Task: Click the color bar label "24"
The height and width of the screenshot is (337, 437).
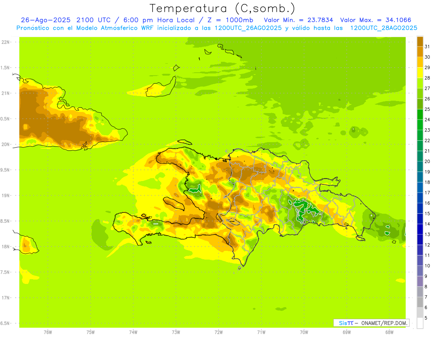Action: click(428, 120)
